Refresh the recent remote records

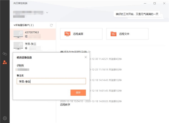pyautogui.click(x=89, y=52)
